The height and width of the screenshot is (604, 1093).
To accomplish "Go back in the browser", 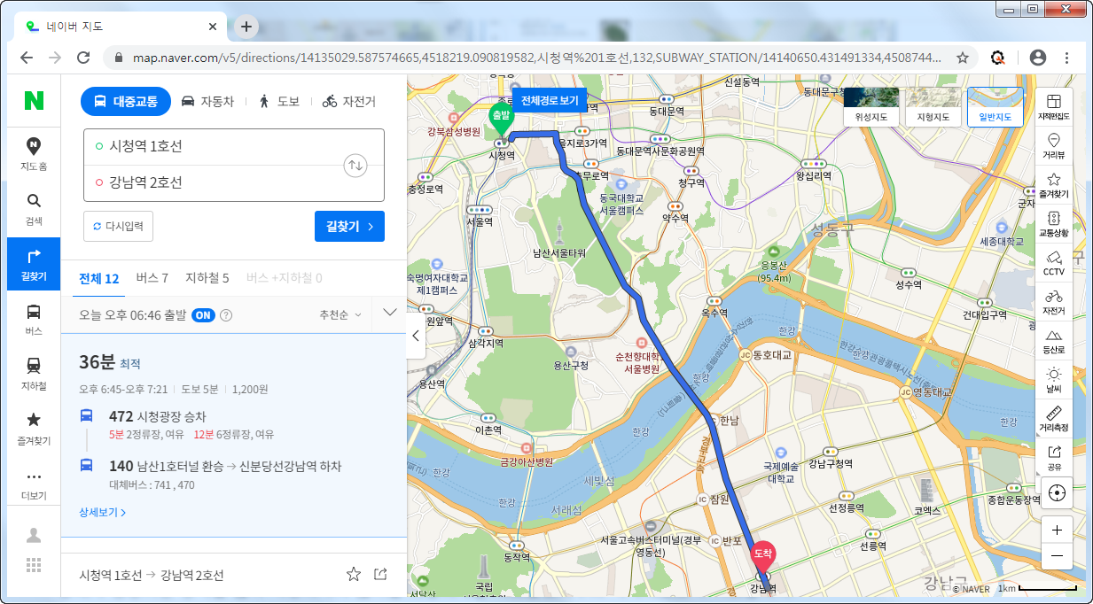I will (27, 58).
